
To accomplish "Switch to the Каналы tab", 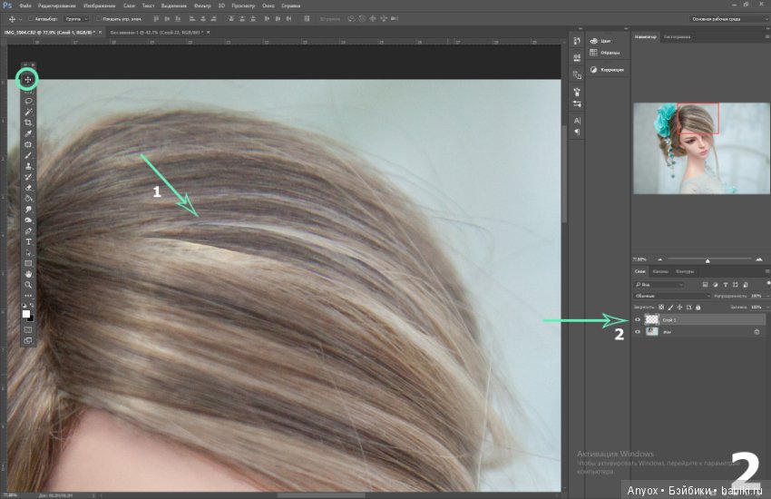I will pyautogui.click(x=660, y=271).
